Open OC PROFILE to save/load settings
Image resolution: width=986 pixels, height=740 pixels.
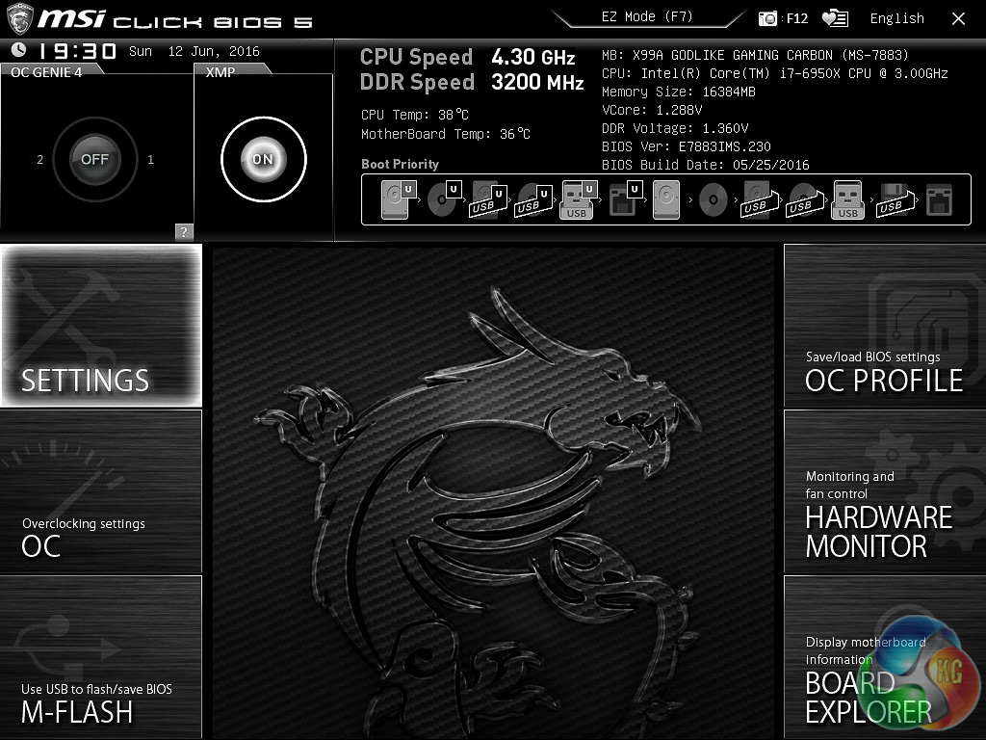click(884, 326)
